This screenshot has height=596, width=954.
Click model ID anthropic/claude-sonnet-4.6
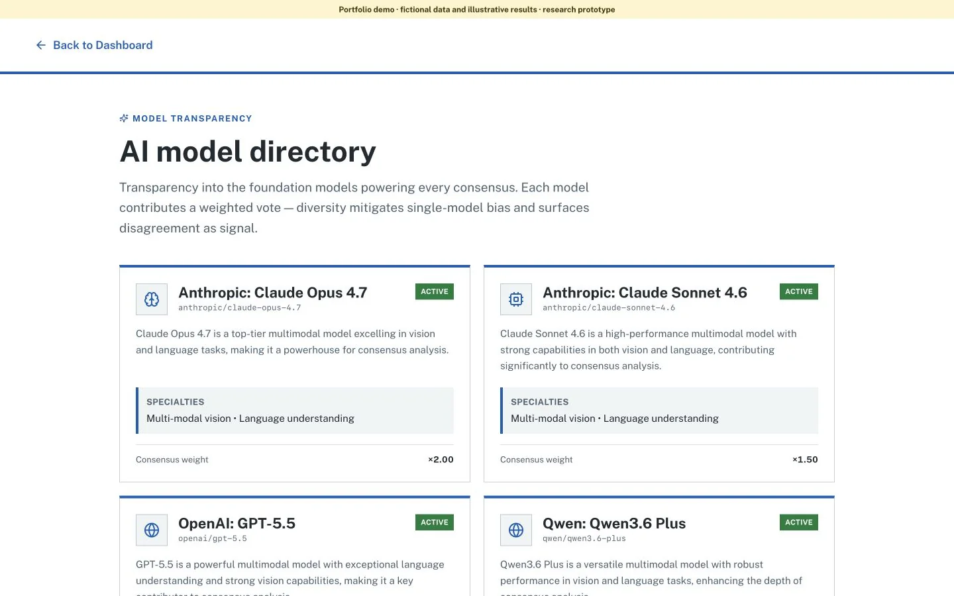[x=609, y=308]
